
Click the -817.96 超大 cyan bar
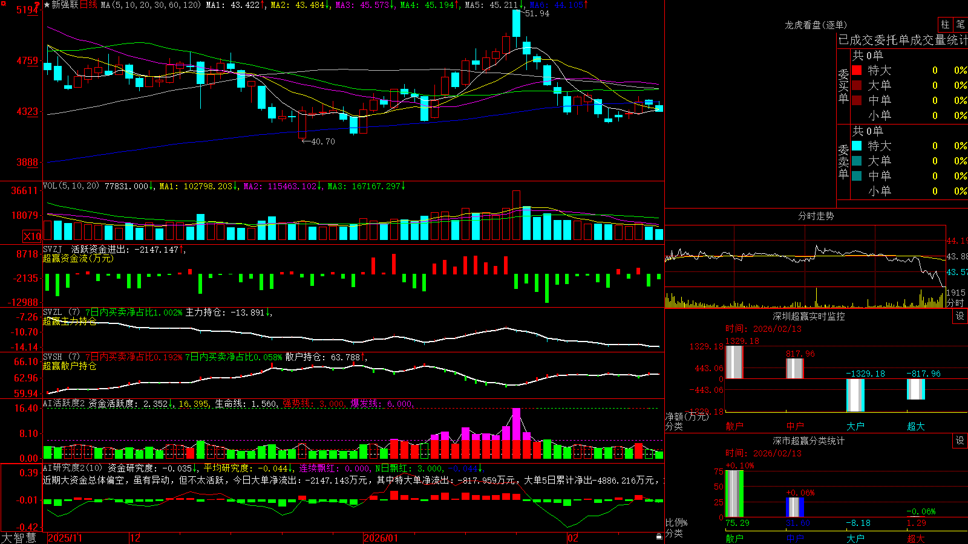pos(915,389)
